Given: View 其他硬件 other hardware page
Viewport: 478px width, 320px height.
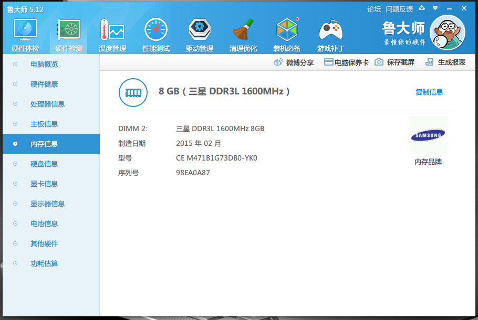Looking at the screenshot, I should [51, 243].
